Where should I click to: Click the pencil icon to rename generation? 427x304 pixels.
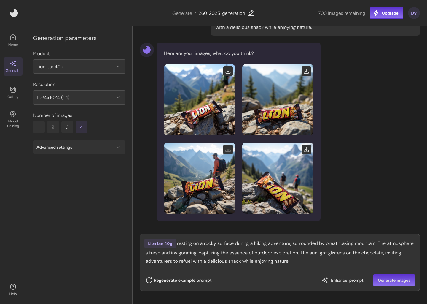(251, 13)
